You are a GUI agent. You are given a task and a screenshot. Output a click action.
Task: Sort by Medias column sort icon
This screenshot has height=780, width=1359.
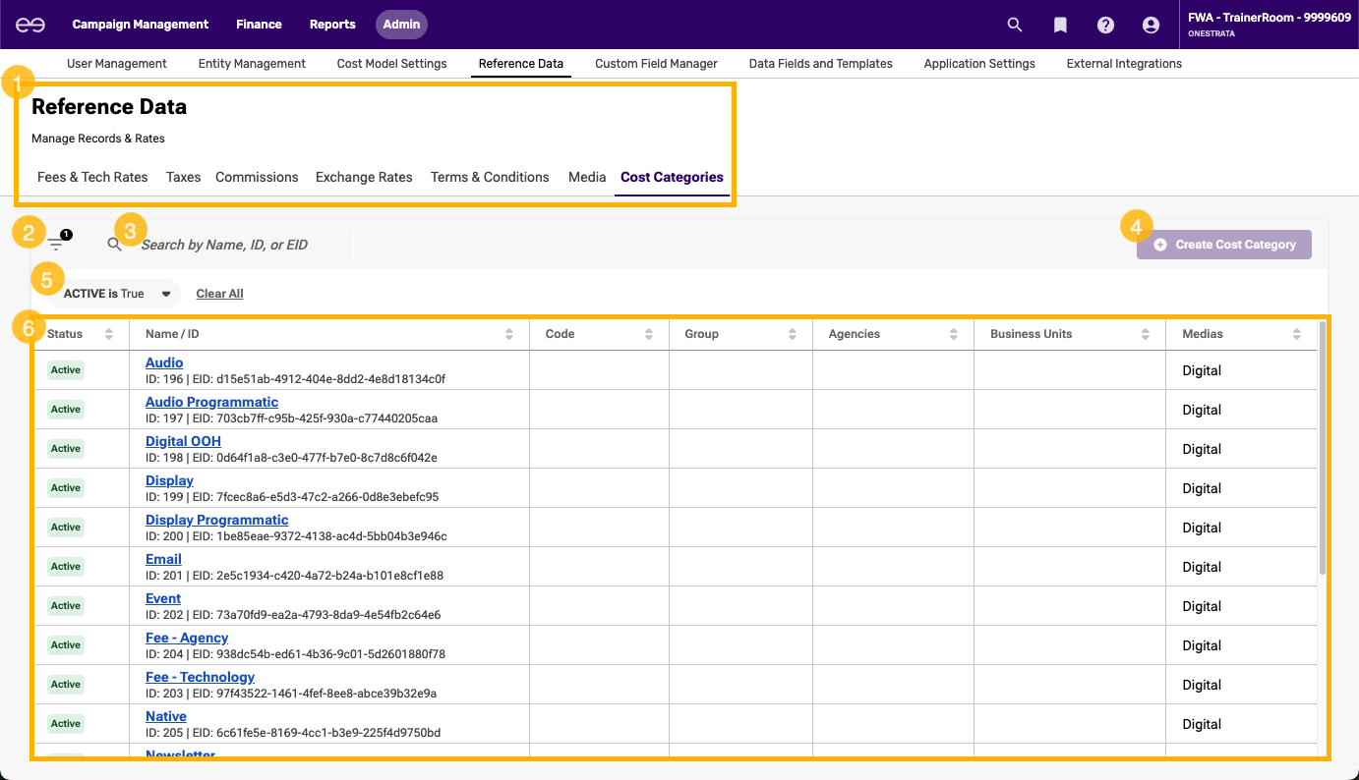(x=1296, y=334)
